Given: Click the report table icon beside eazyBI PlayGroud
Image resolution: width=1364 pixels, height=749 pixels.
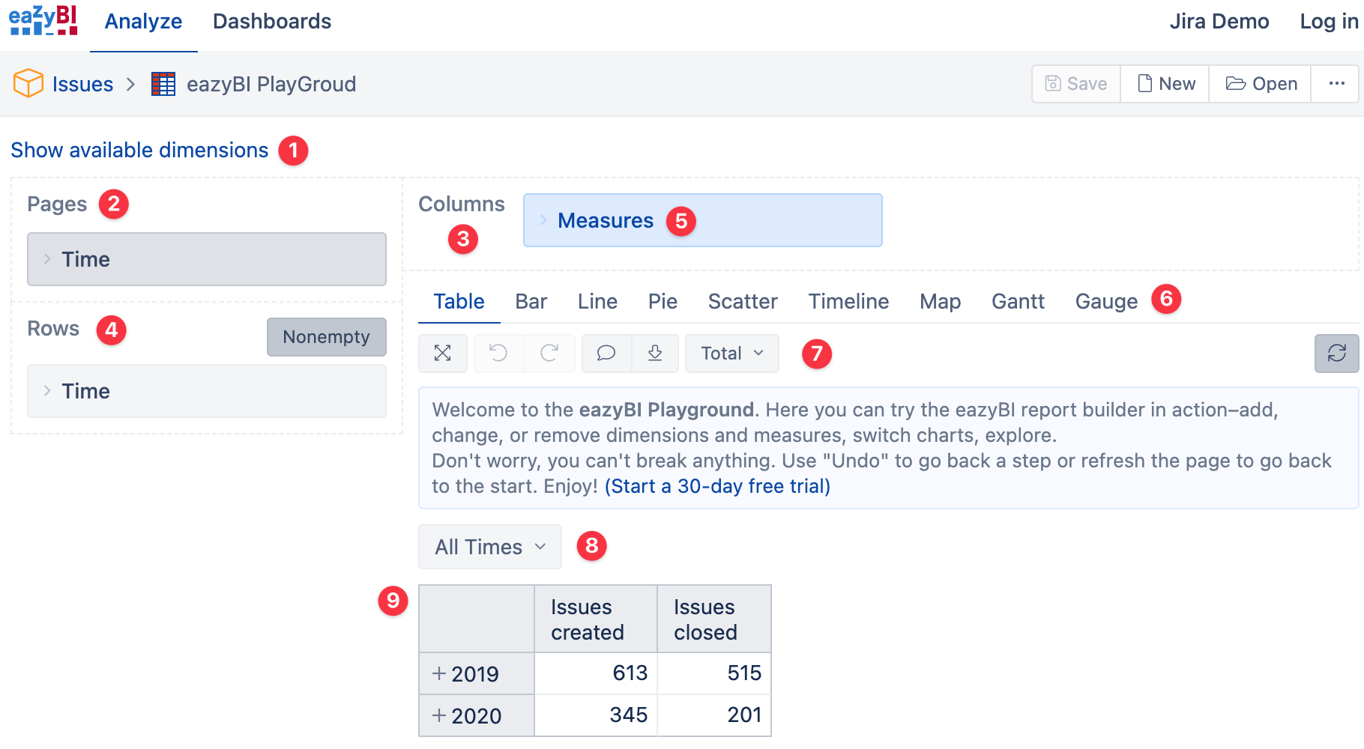Looking at the screenshot, I should [x=163, y=84].
